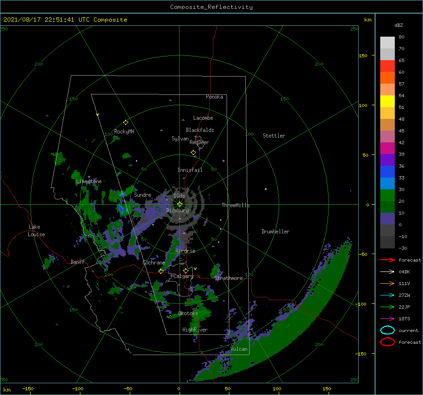Select the Cochrane label

[154, 263]
